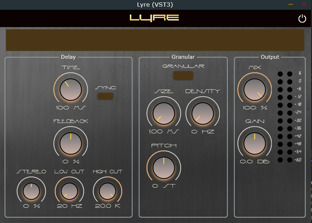The width and height of the screenshot is (312, 223).
Task: Click the Stereo knob
Action: [x=31, y=191]
